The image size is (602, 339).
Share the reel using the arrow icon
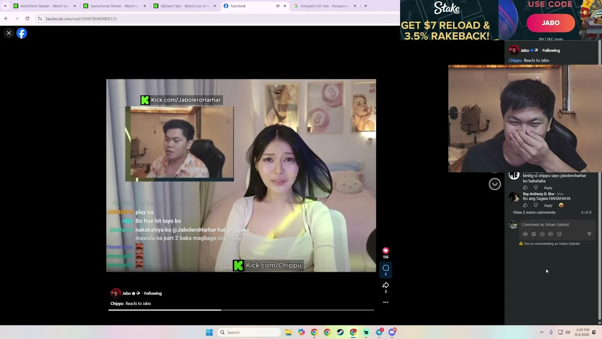point(386,285)
